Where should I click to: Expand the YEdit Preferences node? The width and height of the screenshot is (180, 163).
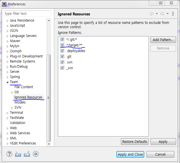tap(7, 144)
